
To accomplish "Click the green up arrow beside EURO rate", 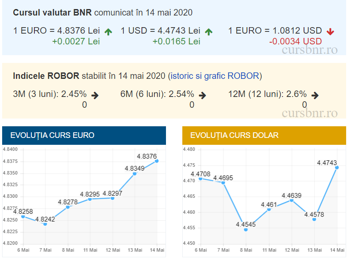I will click(108, 31).
